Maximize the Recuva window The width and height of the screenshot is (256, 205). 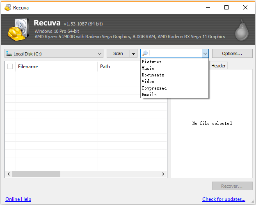226,7
